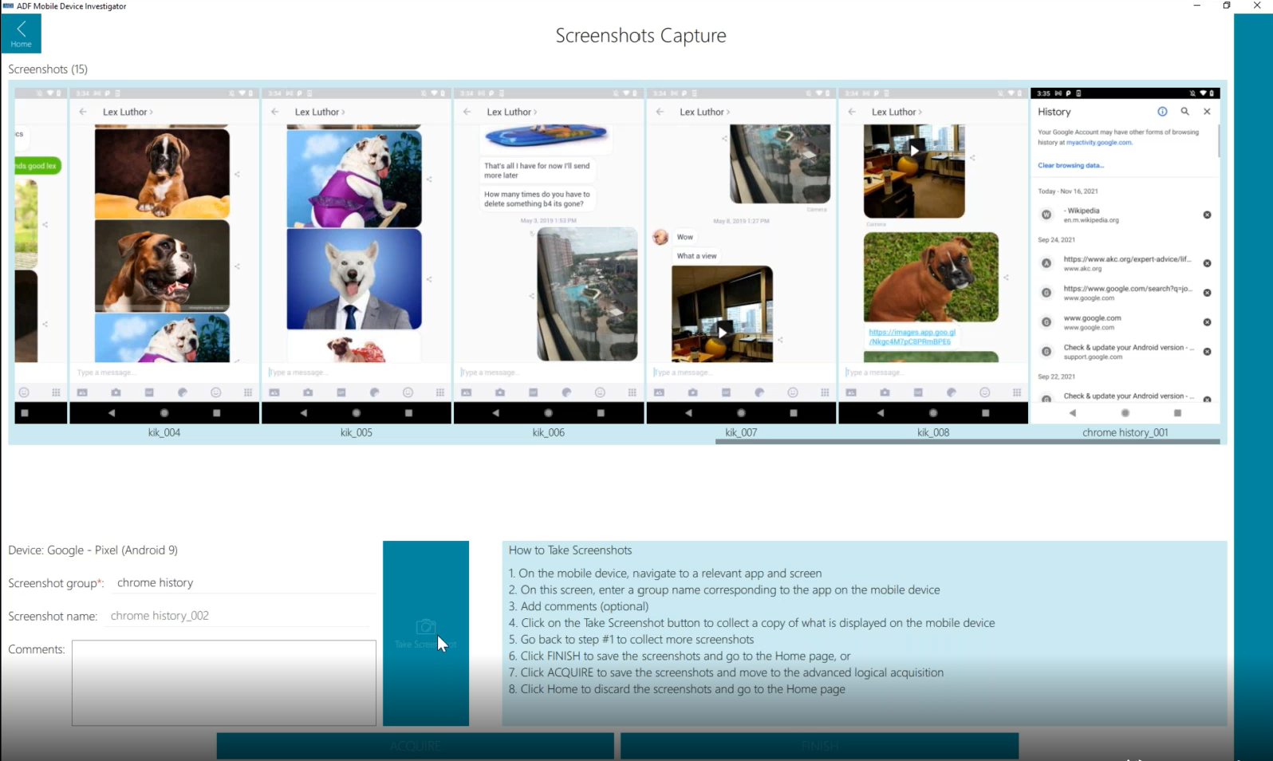Image resolution: width=1273 pixels, height=761 pixels.
Task: Click Android recents square in kik_008 nav bar
Action: [986, 413]
